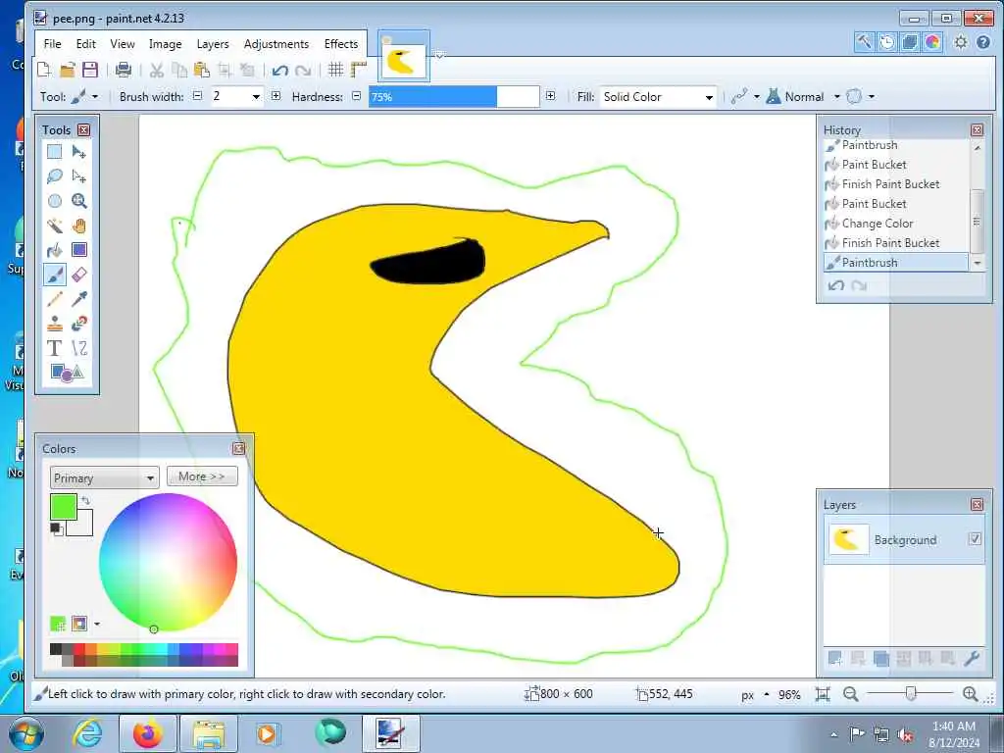This screenshot has height=753, width=1004.
Task: Open the File menu
Action: point(53,43)
